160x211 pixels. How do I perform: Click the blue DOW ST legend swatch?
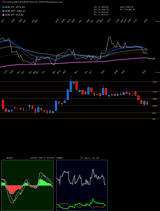point(3,7)
